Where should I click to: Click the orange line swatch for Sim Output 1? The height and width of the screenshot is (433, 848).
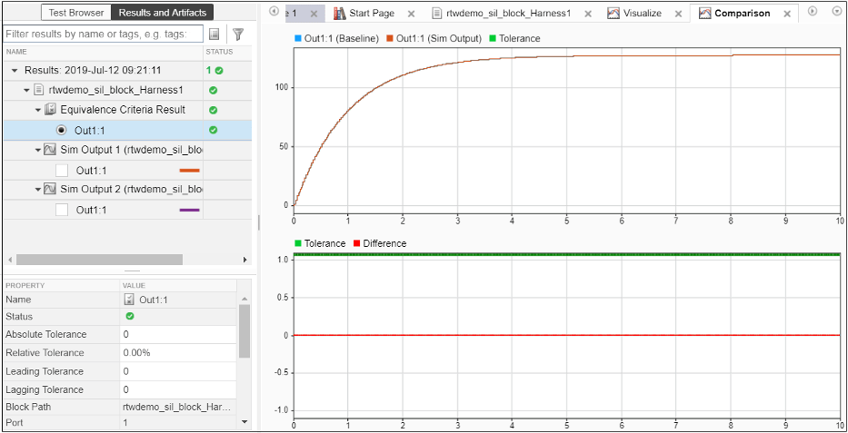189,171
